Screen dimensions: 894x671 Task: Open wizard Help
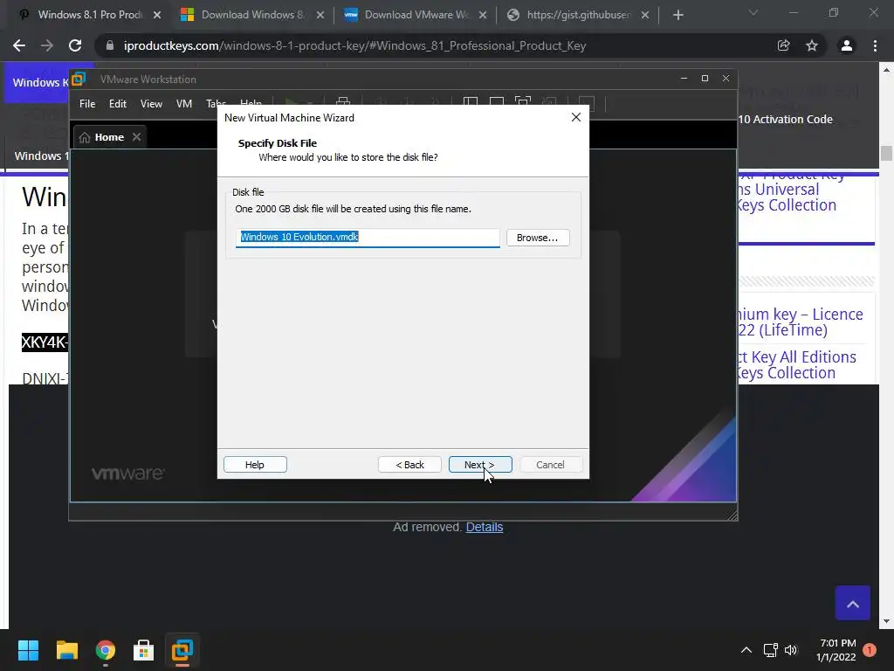click(255, 465)
